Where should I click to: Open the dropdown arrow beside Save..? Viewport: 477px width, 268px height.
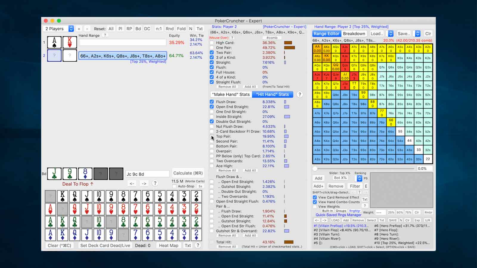[x=418, y=34]
